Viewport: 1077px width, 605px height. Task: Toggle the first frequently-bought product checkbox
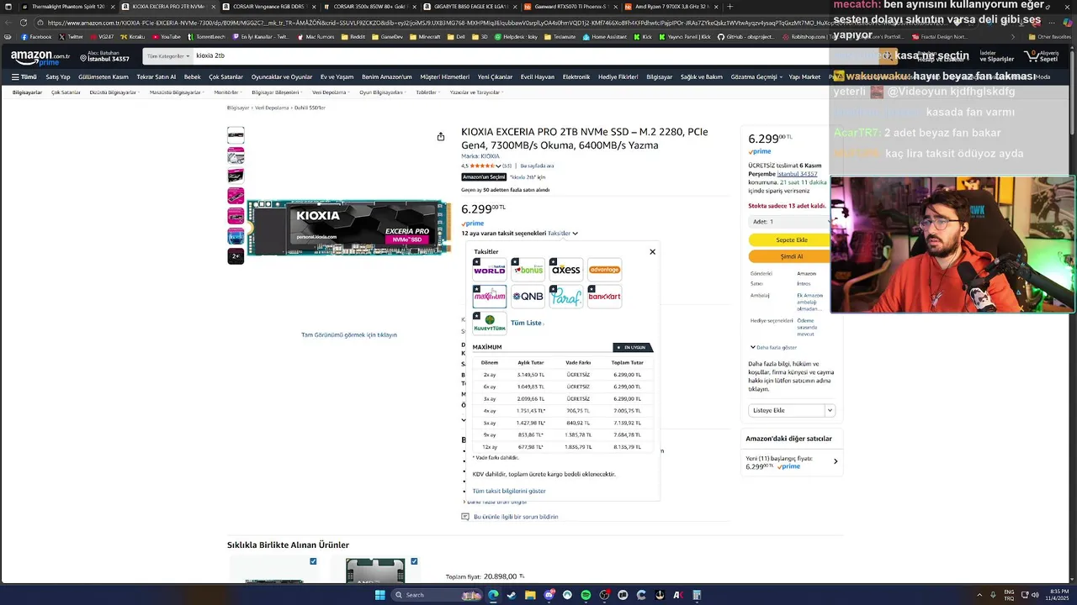pyautogui.click(x=313, y=561)
